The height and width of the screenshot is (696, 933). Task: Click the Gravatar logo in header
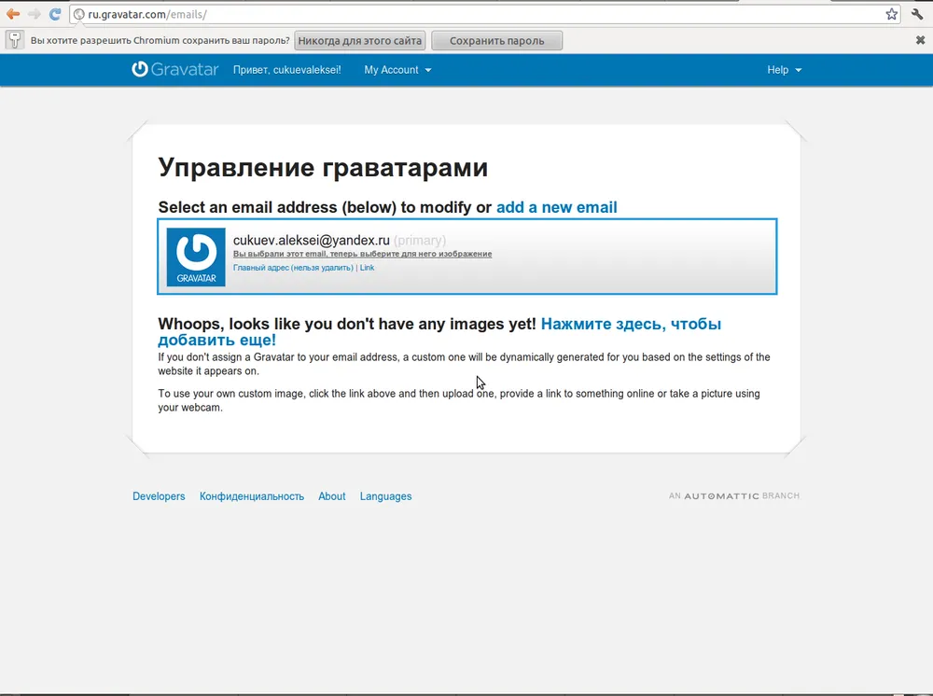pyautogui.click(x=174, y=70)
